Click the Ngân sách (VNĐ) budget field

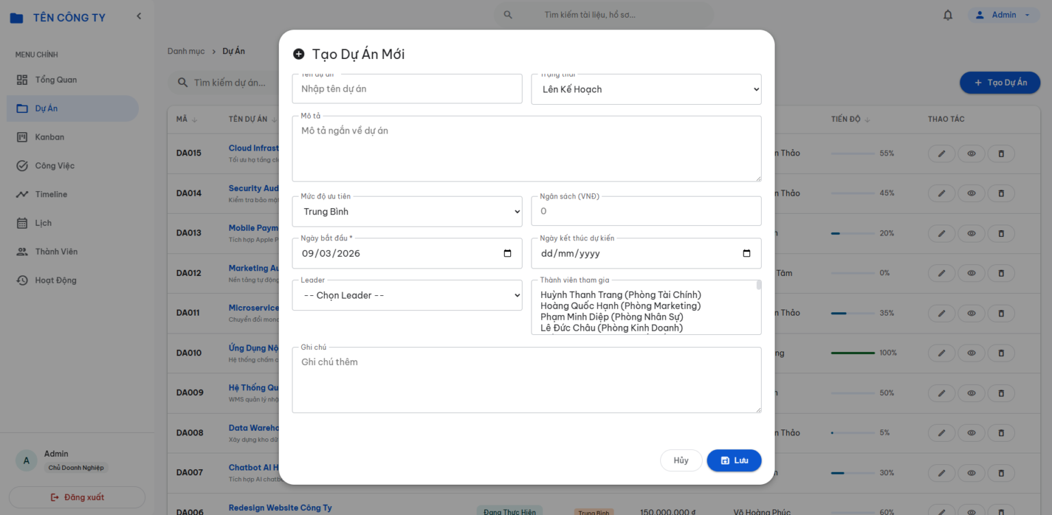pyautogui.click(x=647, y=211)
